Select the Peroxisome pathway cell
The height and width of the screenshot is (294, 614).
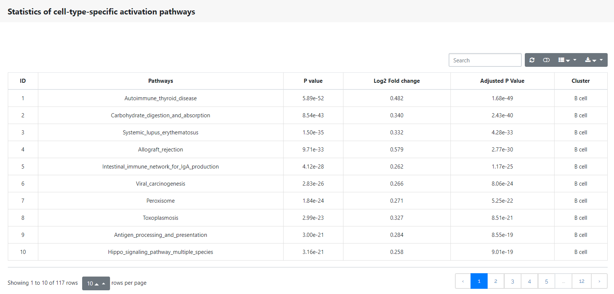161,201
